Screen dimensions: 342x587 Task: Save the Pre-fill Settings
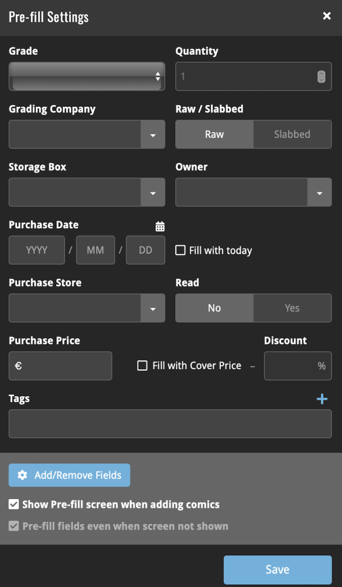[277, 569]
